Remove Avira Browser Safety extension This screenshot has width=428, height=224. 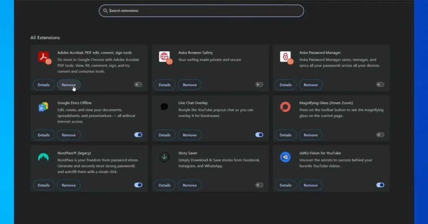tap(189, 85)
